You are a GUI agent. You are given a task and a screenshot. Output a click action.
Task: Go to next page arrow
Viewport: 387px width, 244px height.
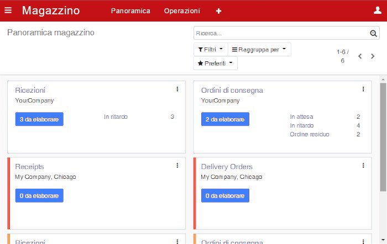click(x=373, y=56)
